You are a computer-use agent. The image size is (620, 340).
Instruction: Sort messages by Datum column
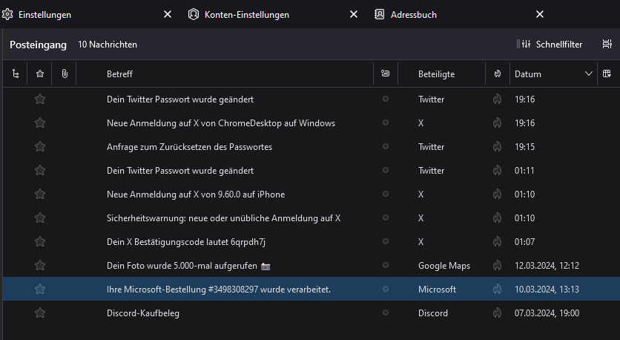click(549, 74)
